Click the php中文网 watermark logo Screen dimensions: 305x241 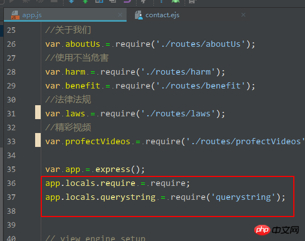(x=277, y=230)
